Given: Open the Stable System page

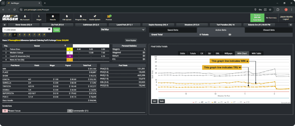Looking at the screenshot, I should (x=95, y=17).
